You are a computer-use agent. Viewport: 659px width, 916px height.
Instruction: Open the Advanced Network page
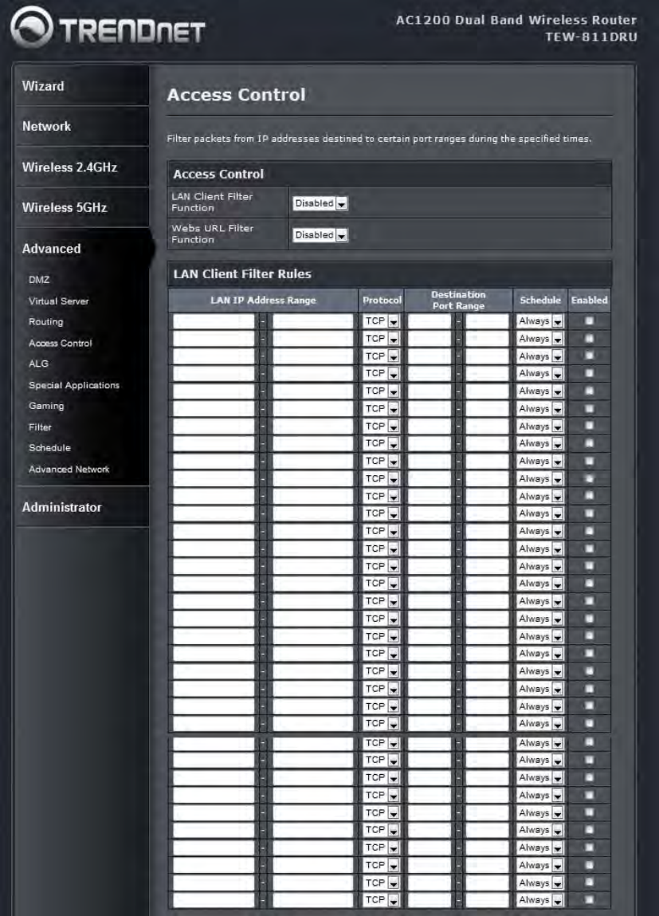pyautogui.click(x=69, y=469)
